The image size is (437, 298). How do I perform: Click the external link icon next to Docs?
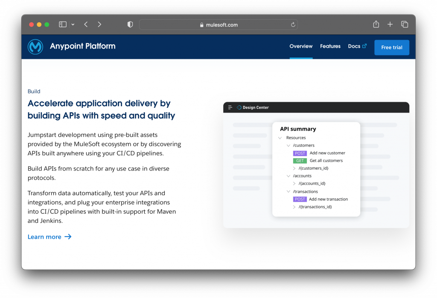tap(364, 46)
